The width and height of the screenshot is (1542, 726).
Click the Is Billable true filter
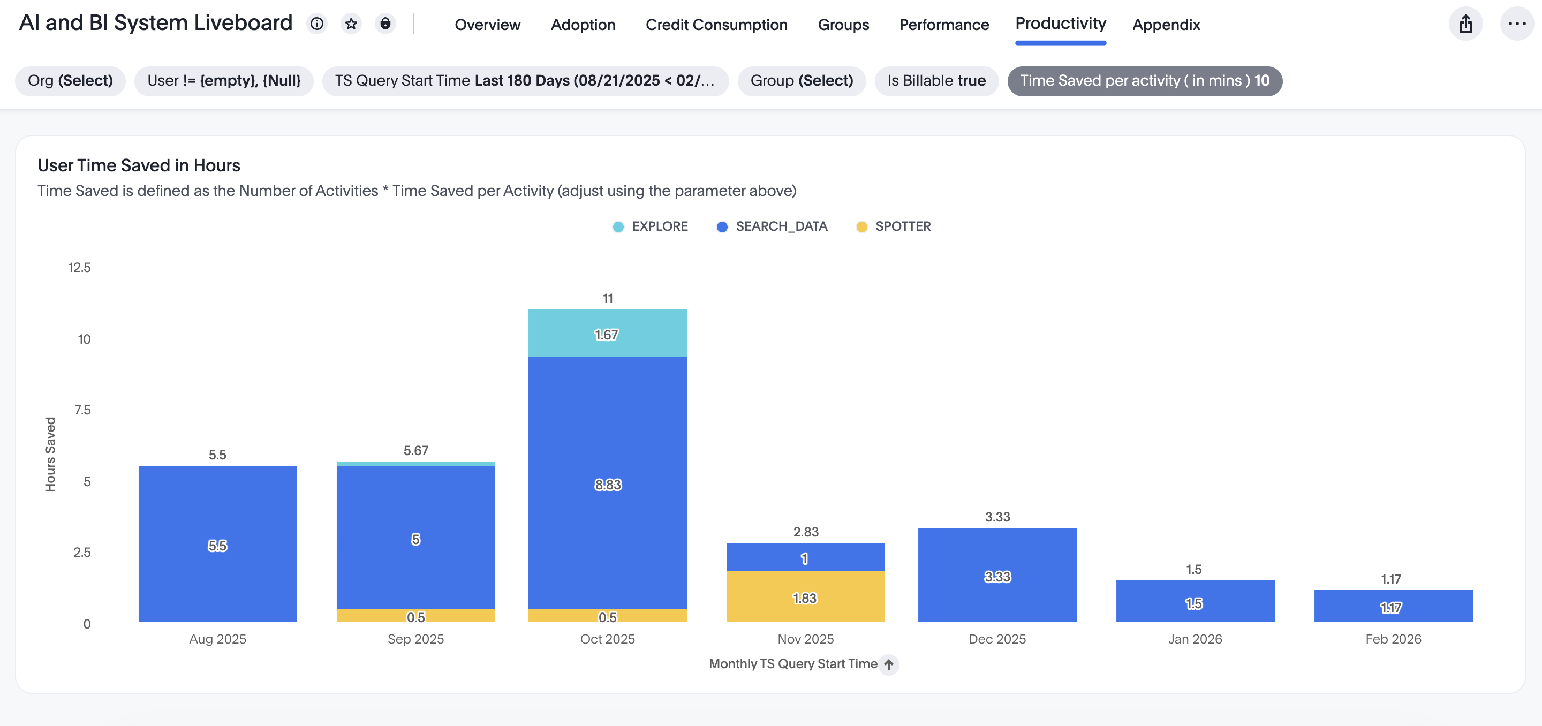click(936, 81)
